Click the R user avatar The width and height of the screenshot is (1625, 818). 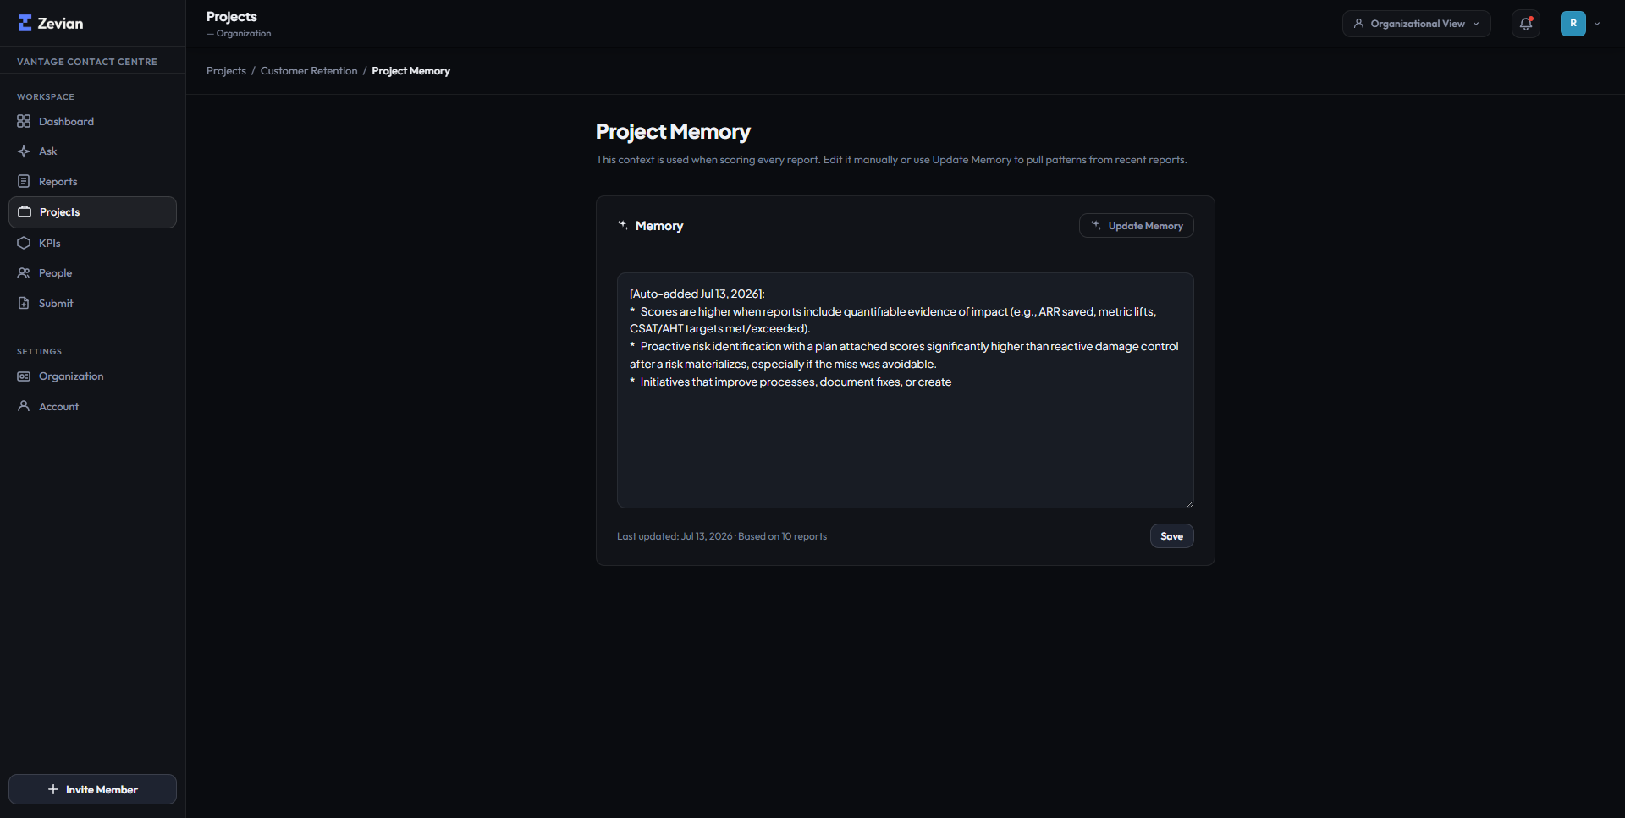coord(1573,24)
